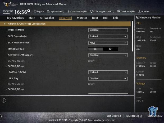Launch Qfan Control(F6)
Viewport: 164px width, 123px height.
[77, 11]
